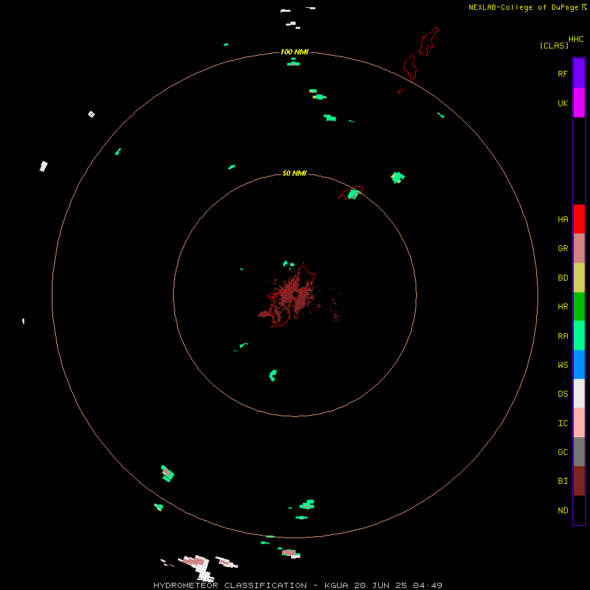Pick the RA light green swatch

pos(579,336)
